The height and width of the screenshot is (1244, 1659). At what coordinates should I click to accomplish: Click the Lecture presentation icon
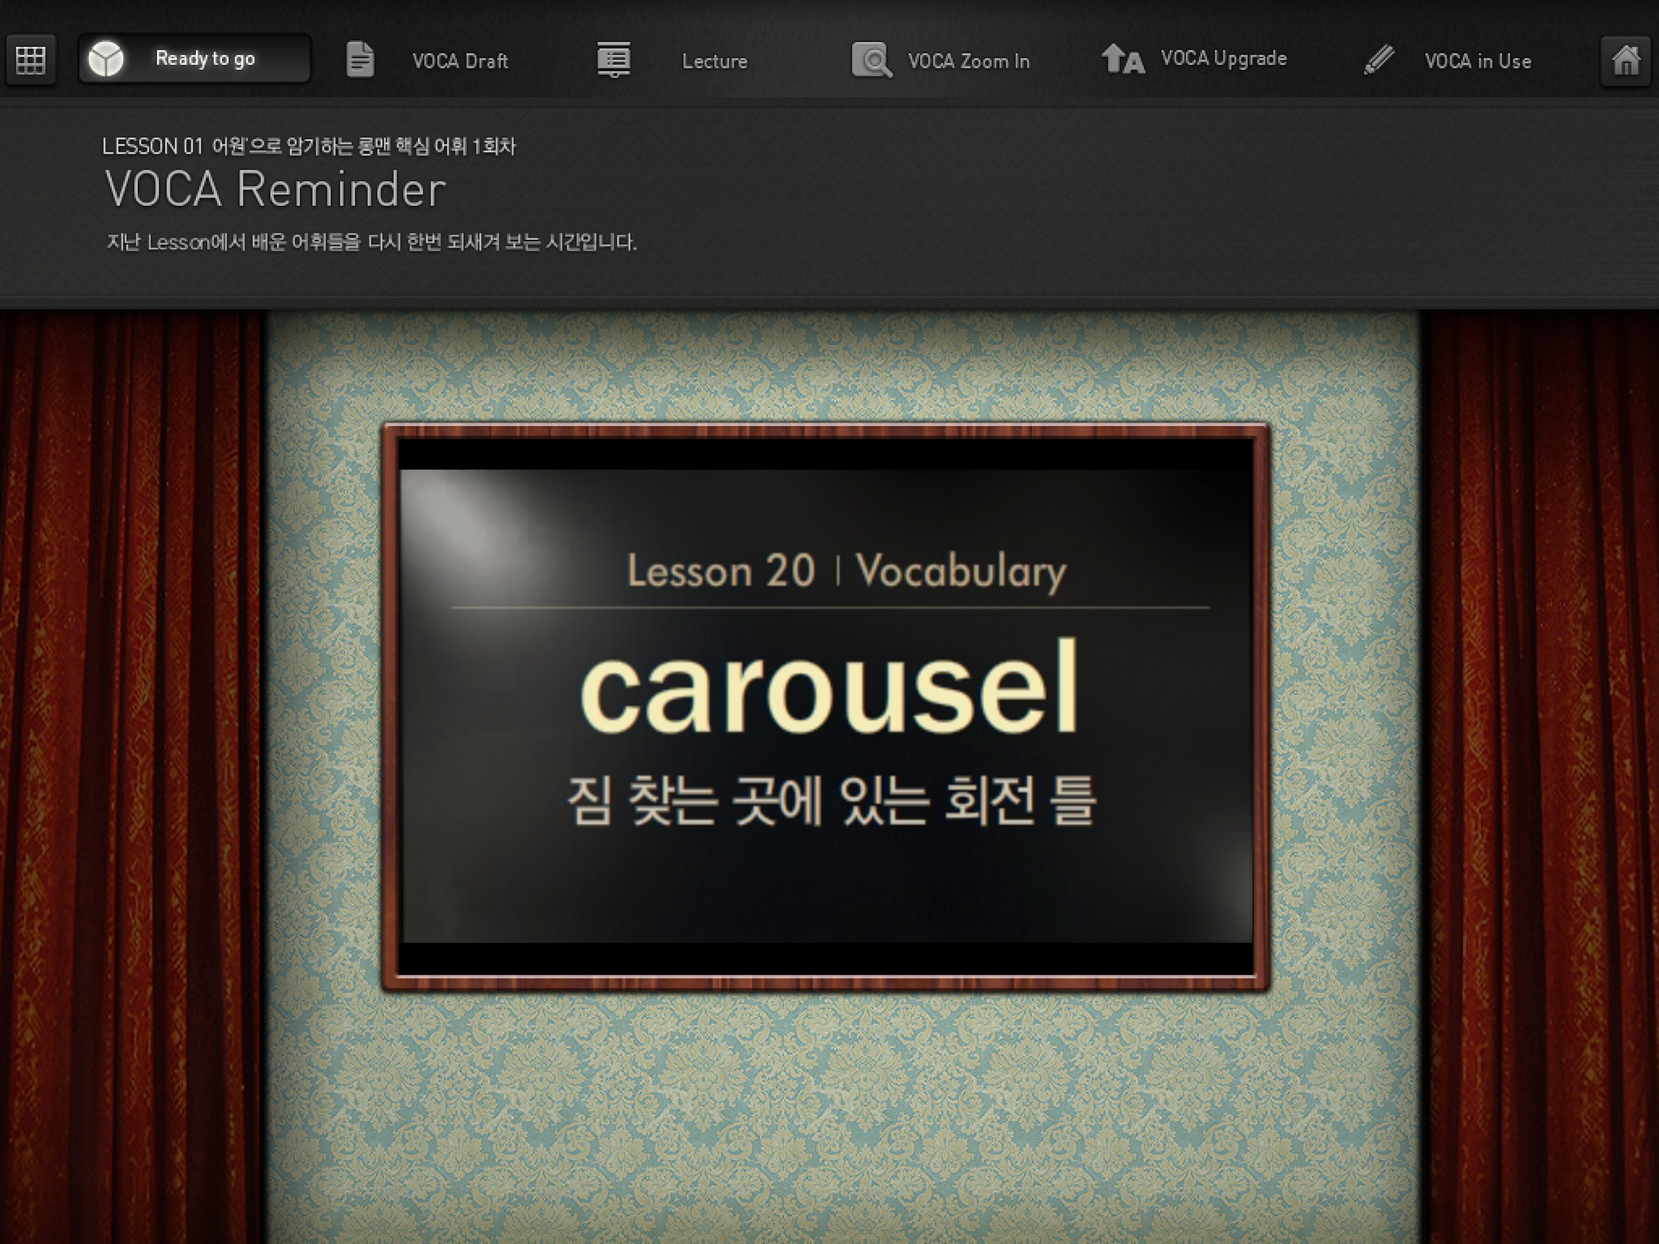pyautogui.click(x=613, y=60)
